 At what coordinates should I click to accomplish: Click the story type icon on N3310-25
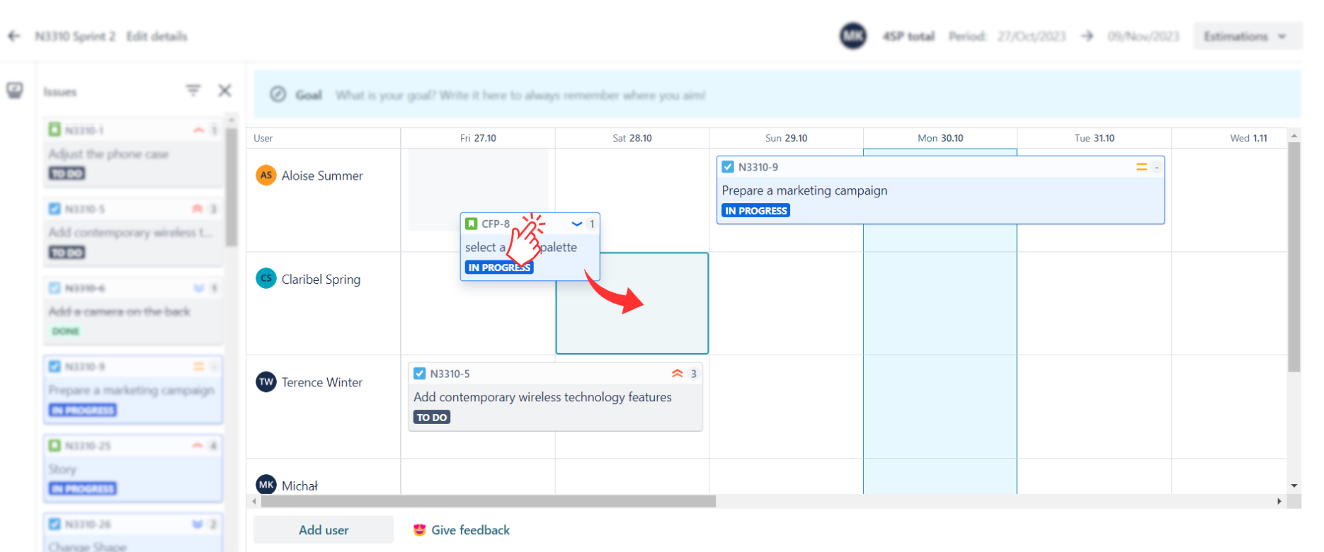point(55,446)
